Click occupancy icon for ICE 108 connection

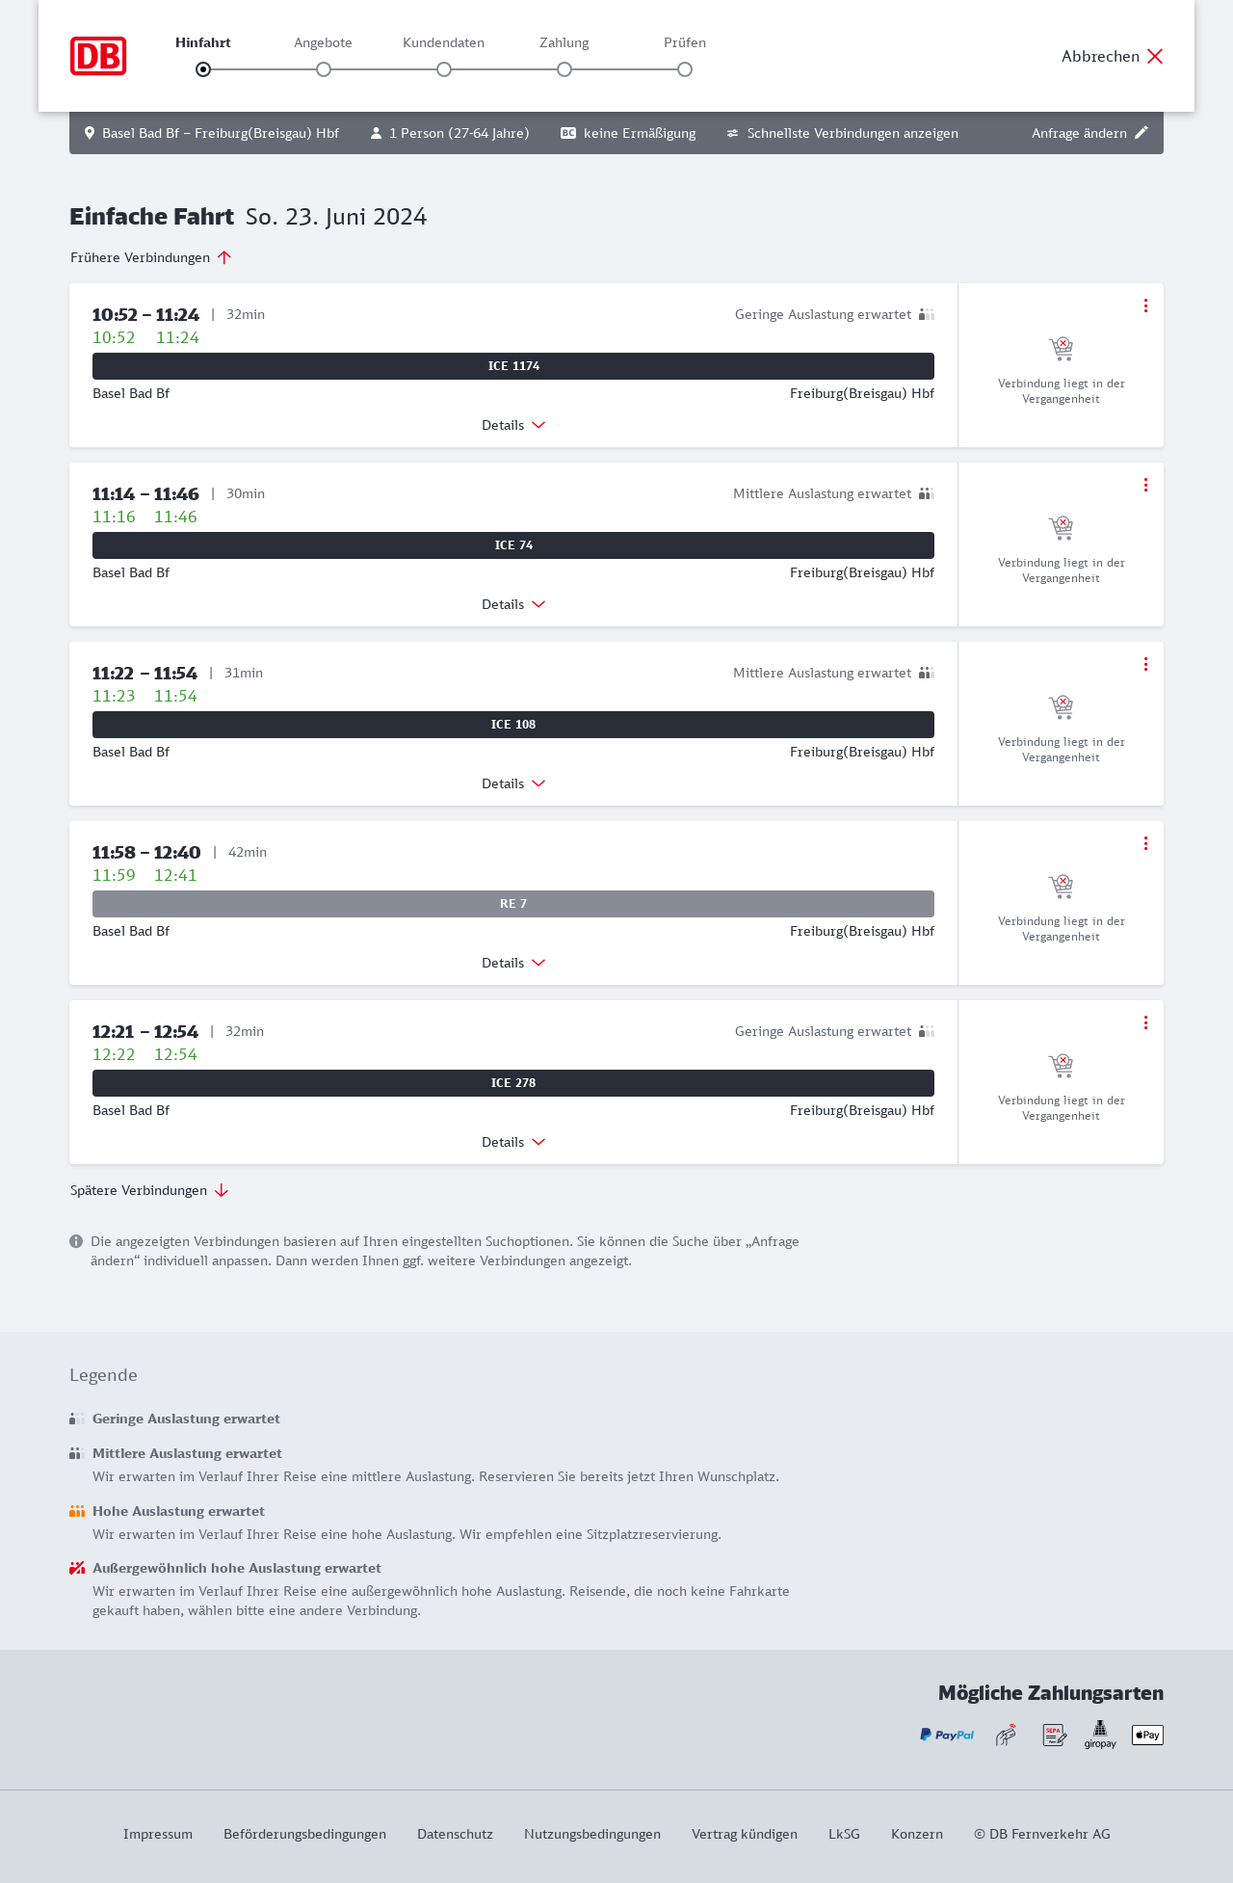click(927, 673)
